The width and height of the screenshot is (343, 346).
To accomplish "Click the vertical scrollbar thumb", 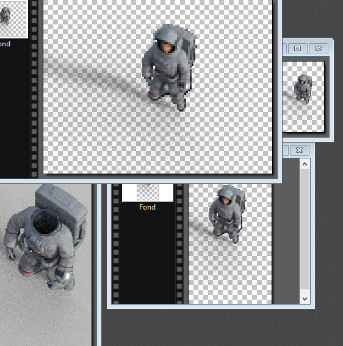I will point(305,229).
